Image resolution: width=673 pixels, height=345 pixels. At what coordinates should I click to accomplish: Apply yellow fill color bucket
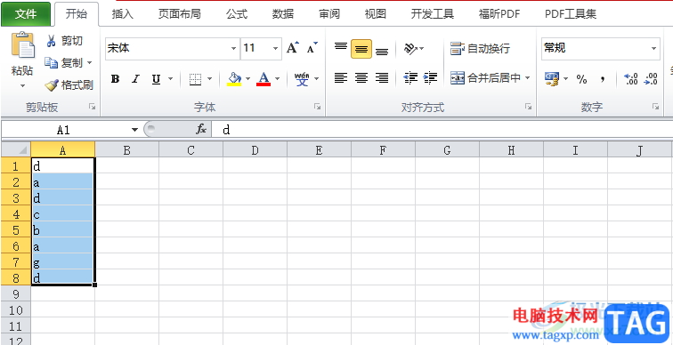pyautogui.click(x=234, y=79)
